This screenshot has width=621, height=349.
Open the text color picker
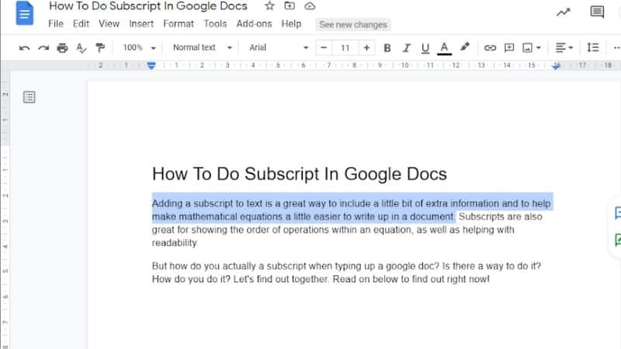(x=444, y=48)
